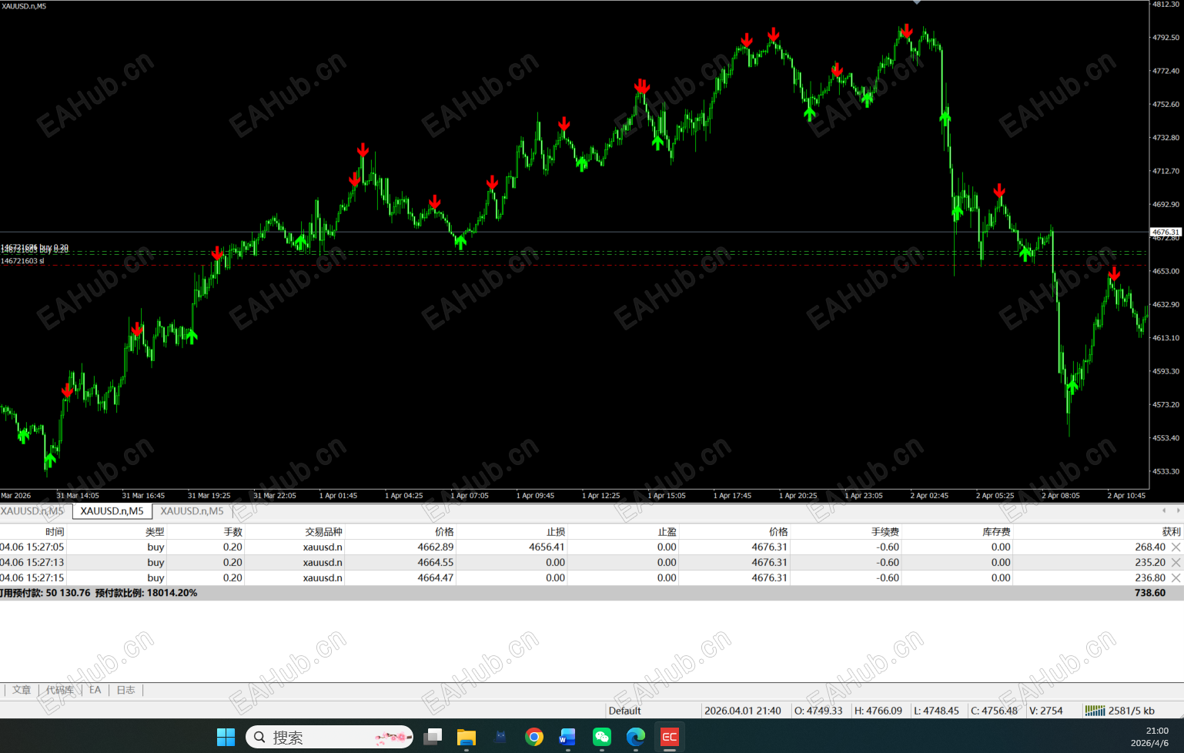1184x753 pixels.
Task: Open File Explorer from the taskbar
Action: click(467, 738)
